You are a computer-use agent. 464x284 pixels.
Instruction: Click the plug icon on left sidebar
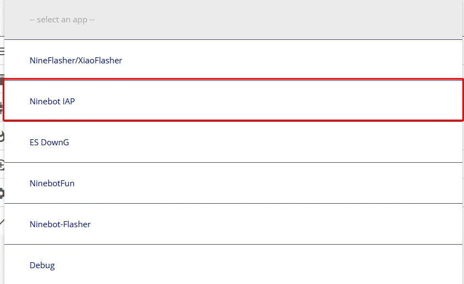point(2,107)
